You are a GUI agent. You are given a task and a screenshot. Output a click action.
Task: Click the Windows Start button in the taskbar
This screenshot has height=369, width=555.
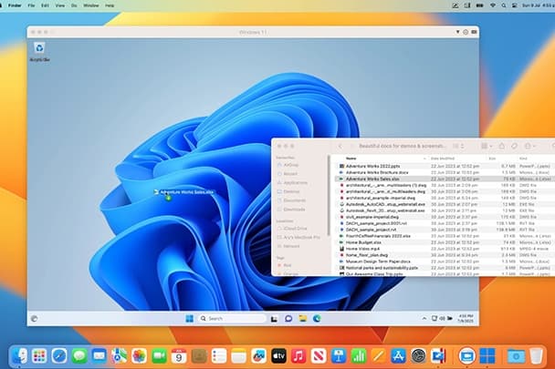pos(189,319)
